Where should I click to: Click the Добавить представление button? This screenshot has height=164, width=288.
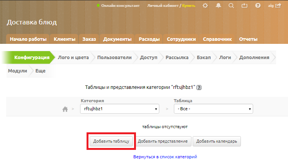[163, 141]
